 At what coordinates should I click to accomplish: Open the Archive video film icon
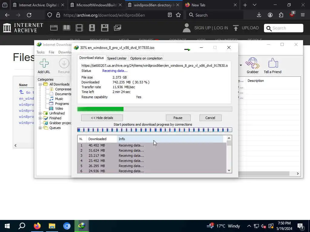(x=79, y=28)
